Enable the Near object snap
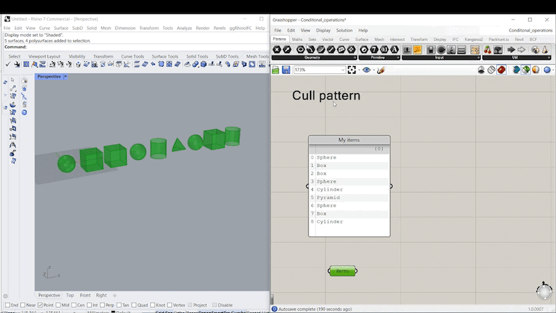 point(23,305)
